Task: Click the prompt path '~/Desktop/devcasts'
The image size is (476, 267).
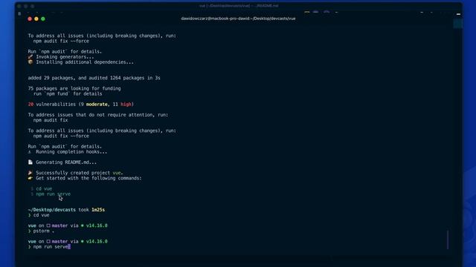Action: (x=52, y=209)
